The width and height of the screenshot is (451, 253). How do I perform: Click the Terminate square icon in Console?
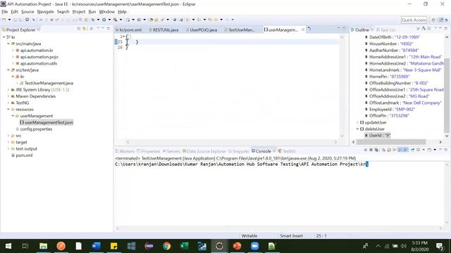366,150
